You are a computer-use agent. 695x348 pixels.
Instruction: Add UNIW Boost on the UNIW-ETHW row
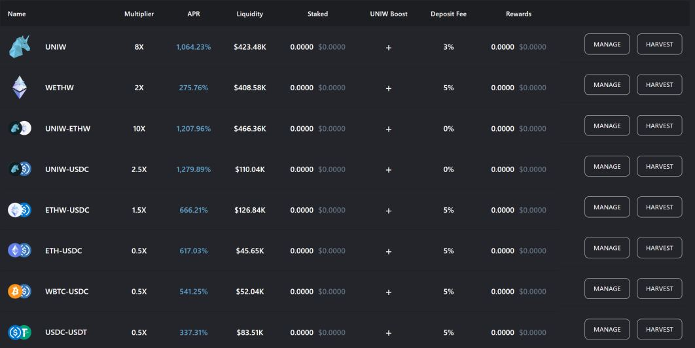point(389,129)
